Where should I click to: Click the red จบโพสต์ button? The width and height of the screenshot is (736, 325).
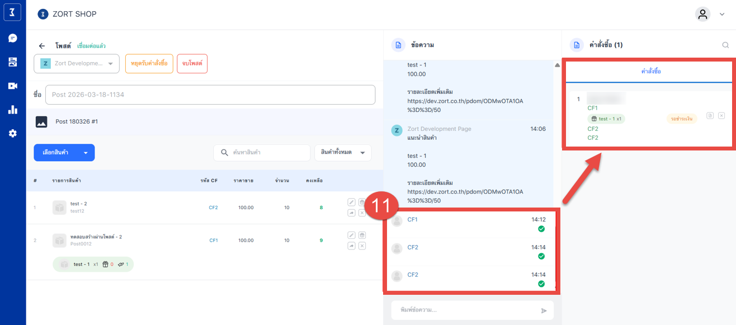pos(192,64)
